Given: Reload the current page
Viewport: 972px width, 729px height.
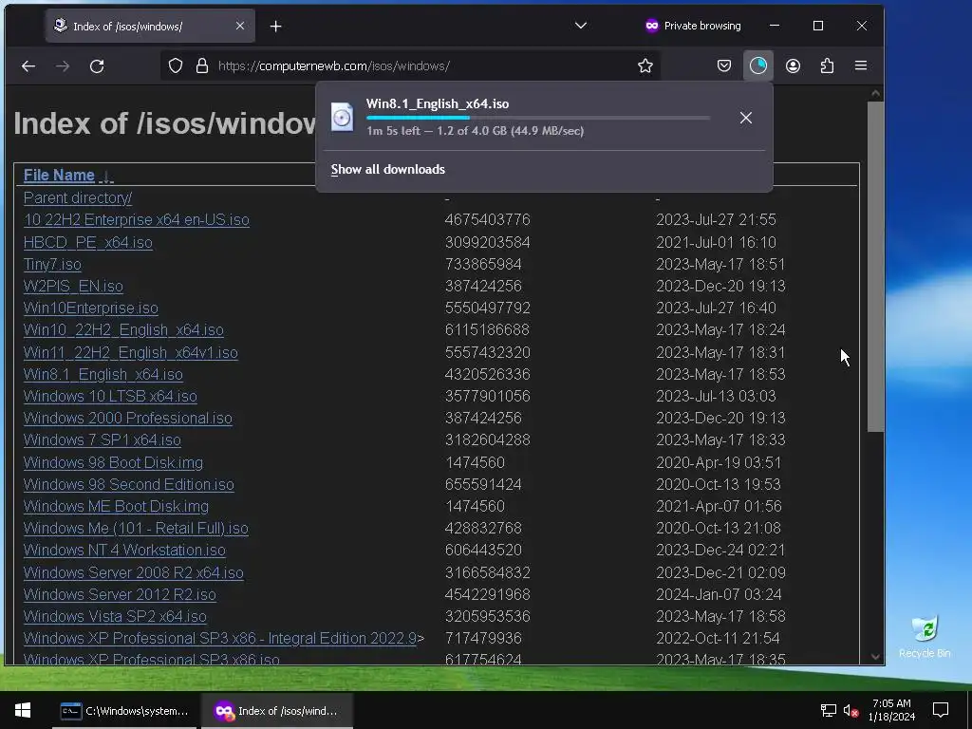Looking at the screenshot, I should pyautogui.click(x=97, y=65).
